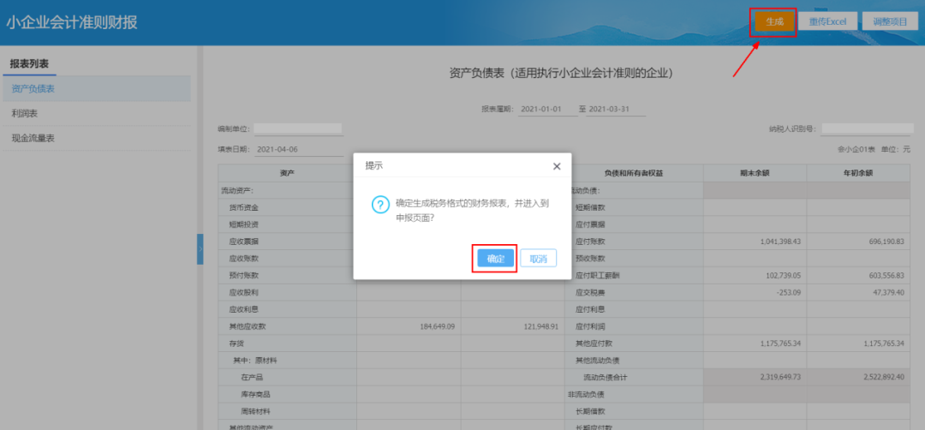Click the 应收利息 row label

tap(243, 309)
